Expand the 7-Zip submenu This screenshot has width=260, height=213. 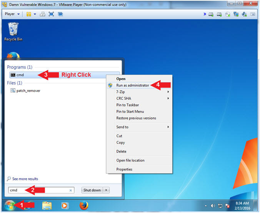coord(139,92)
